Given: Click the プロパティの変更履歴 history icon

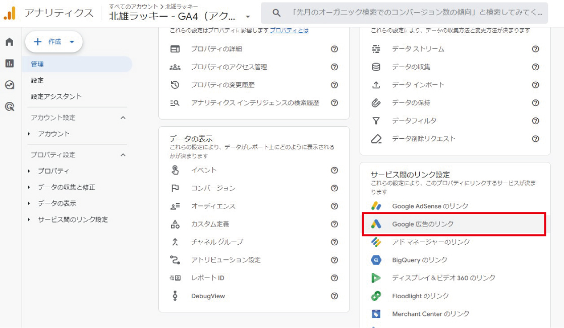Looking at the screenshot, I should click(x=175, y=85).
